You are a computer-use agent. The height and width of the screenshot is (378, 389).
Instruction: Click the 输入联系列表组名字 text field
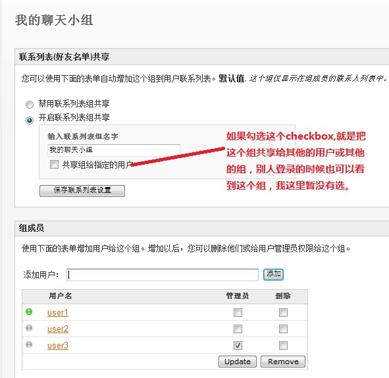click(x=114, y=150)
